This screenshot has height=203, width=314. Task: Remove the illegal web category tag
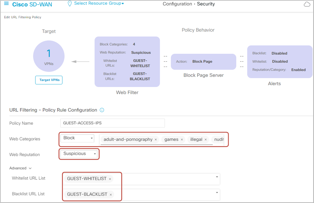pos(206,139)
